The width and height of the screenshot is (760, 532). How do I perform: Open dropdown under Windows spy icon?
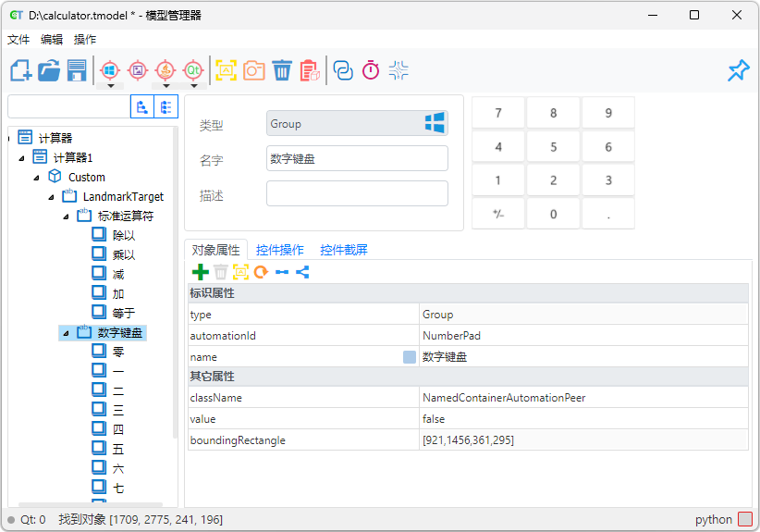coord(111,86)
